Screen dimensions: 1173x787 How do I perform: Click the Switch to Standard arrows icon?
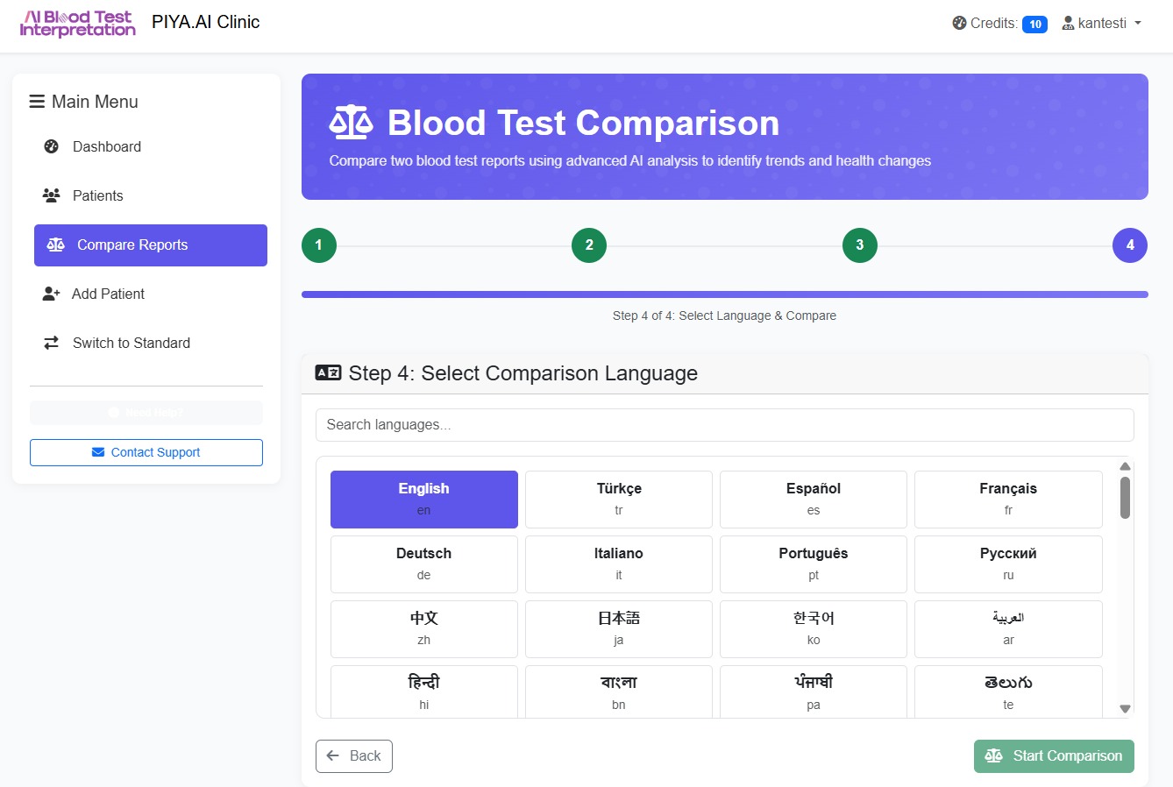tap(51, 344)
